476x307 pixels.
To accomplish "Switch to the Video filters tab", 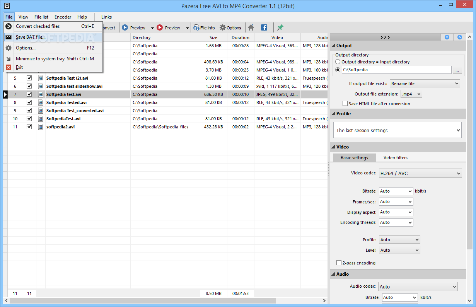I will coord(396,158).
